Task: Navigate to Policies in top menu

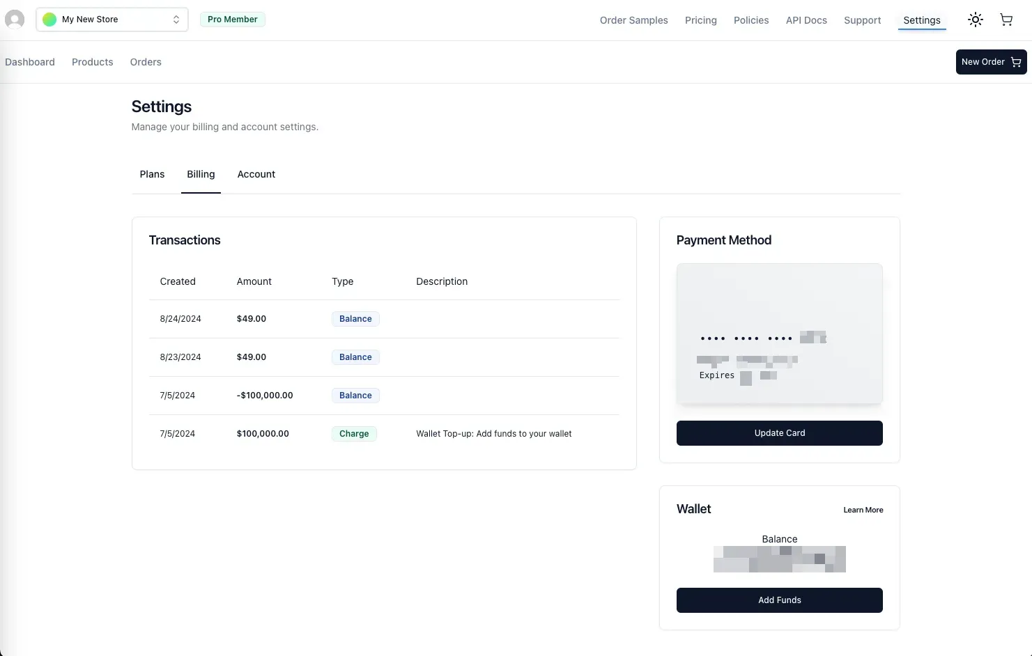Action: pos(750,20)
